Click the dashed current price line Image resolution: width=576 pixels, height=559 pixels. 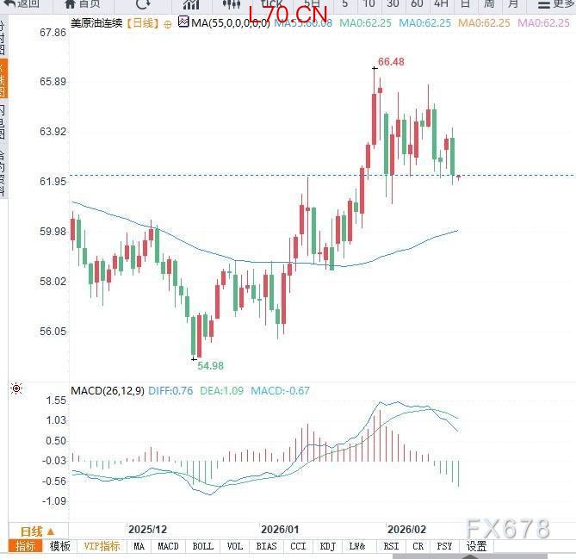258,175
